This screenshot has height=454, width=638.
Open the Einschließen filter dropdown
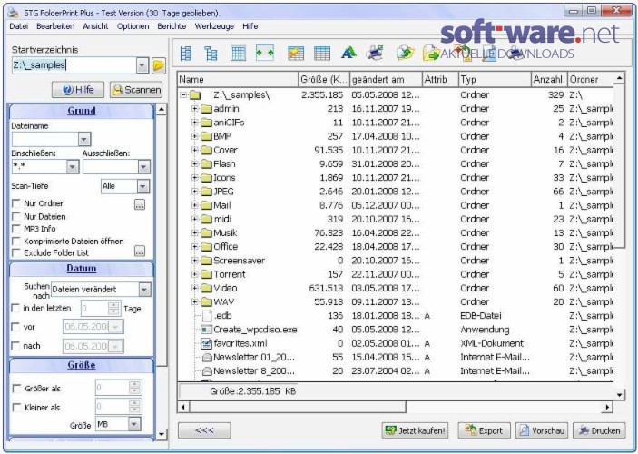[x=73, y=166]
